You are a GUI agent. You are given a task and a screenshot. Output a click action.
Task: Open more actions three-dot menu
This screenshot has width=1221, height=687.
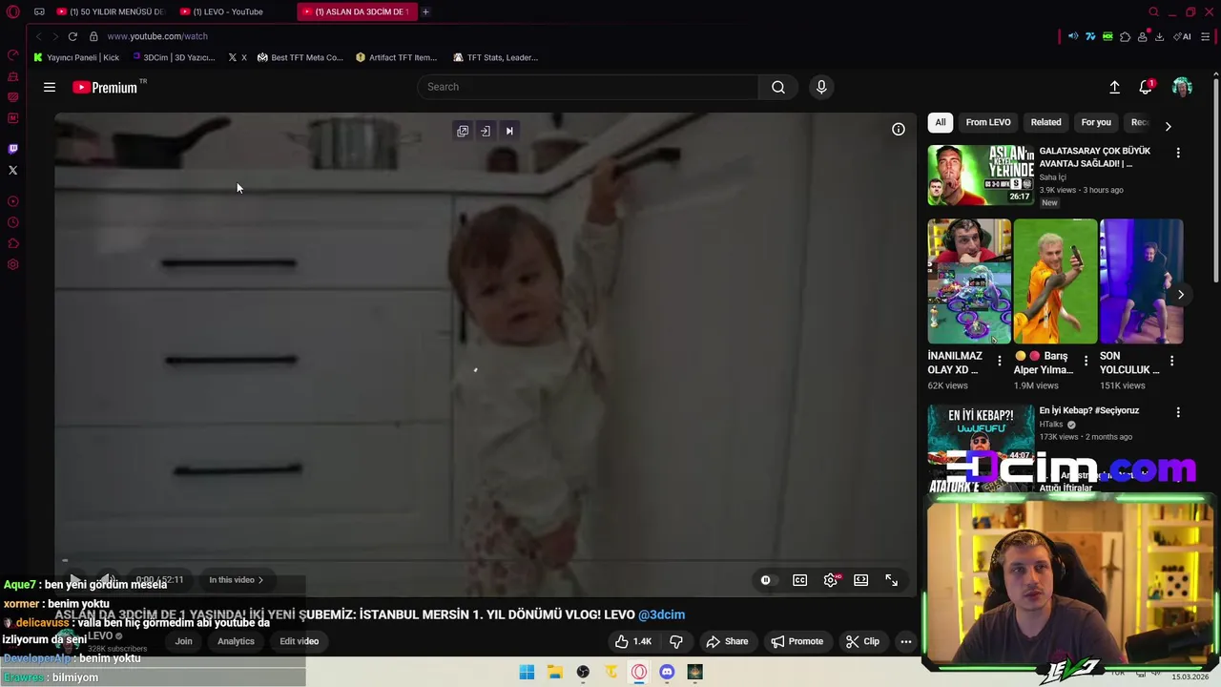(906, 641)
